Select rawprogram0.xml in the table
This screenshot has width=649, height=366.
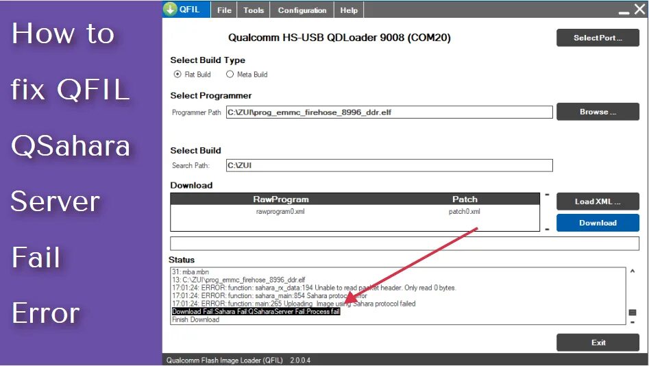pyautogui.click(x=280, y=212)
